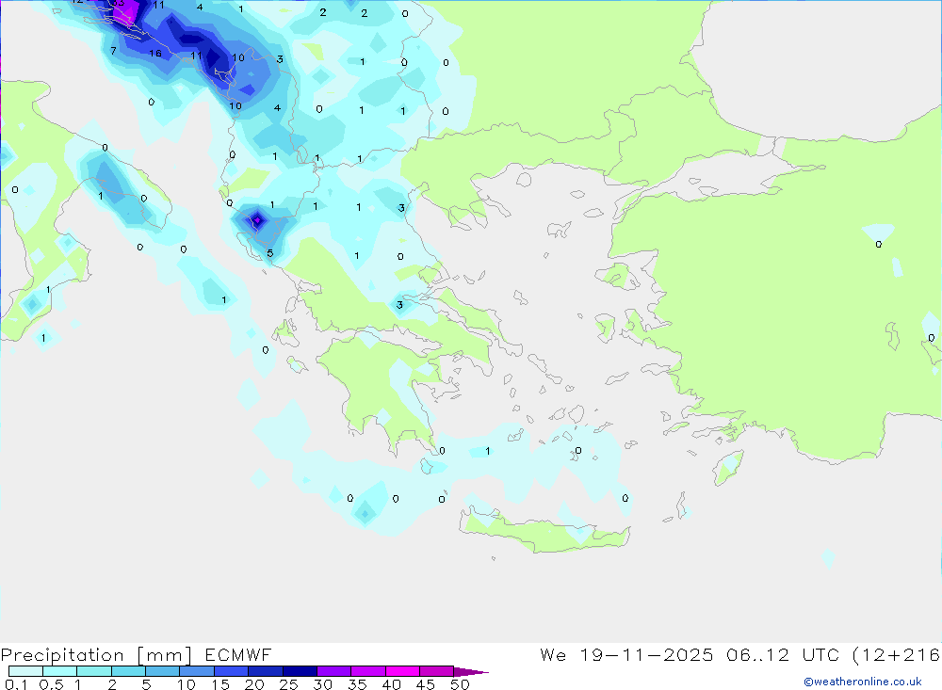The width and height of the screenshot is (942, 690).
Task: Click the map value '7'
Action: coord(114,51)
